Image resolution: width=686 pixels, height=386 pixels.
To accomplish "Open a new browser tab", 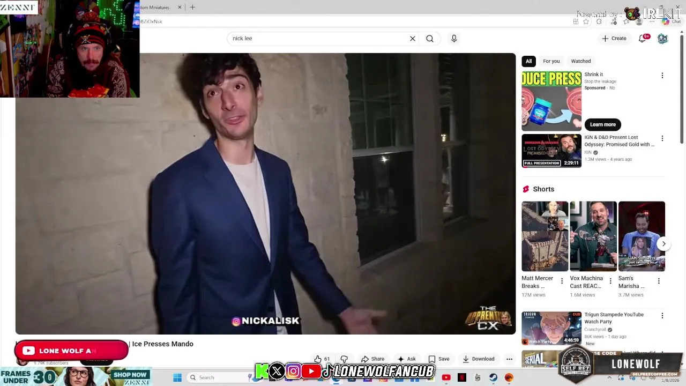I will [x=192, y=8].
